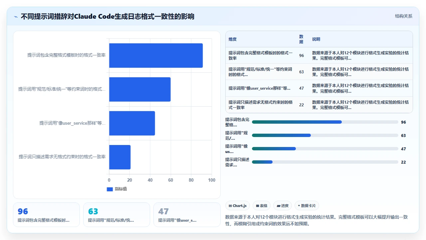This screenshot has width=426, height=240.
Task: Click the progress bar showing value 96
Action: pos(325,122)
